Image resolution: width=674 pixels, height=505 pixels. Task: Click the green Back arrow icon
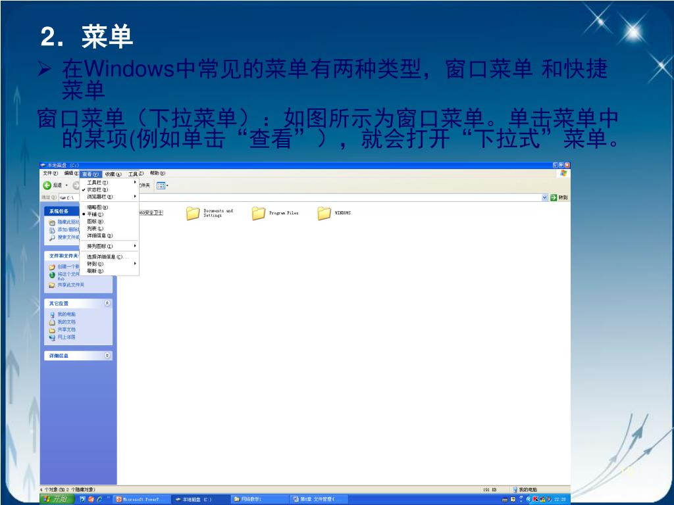47,185
